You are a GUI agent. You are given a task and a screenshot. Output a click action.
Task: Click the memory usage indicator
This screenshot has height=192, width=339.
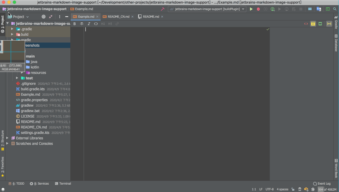327,189
